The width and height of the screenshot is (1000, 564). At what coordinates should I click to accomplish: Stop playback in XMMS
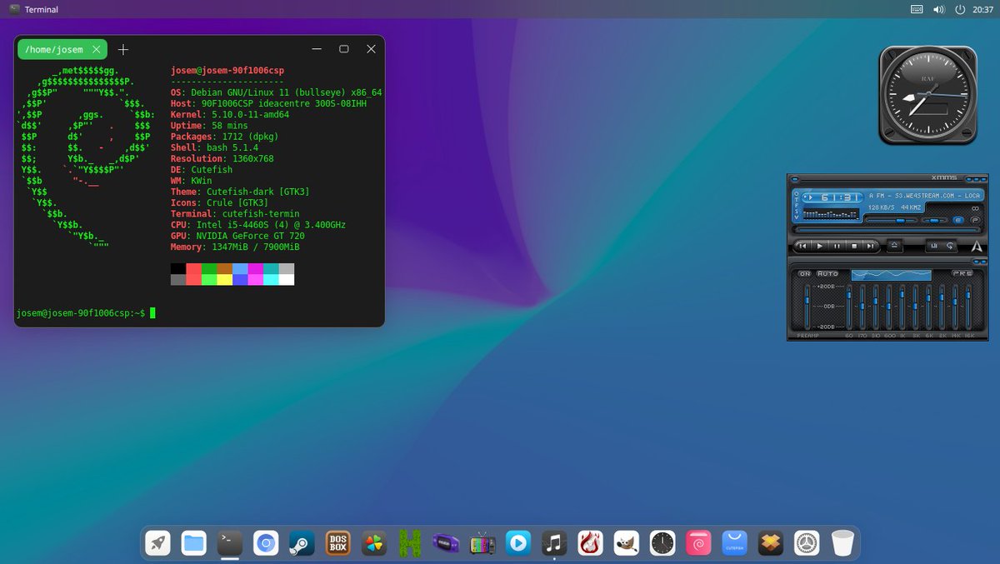click(854, 246)
